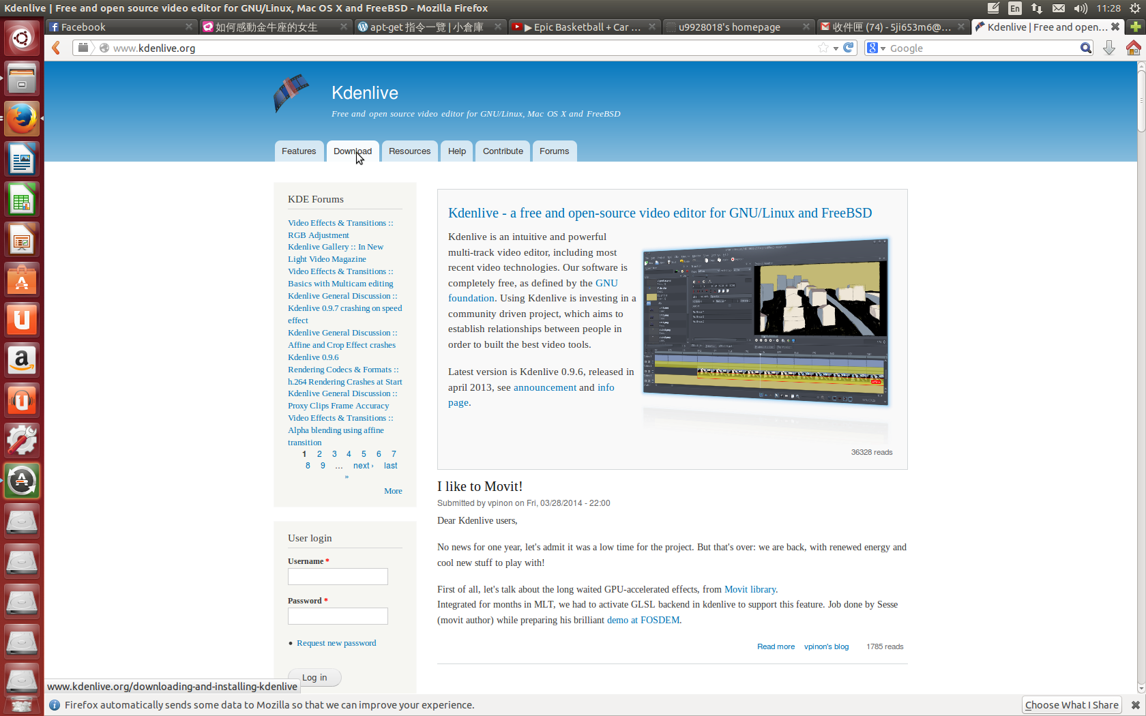Screen dimensions: 1146x716
Task: Launch LibreOffice Impress from dock
Action: tap(22, 239)
